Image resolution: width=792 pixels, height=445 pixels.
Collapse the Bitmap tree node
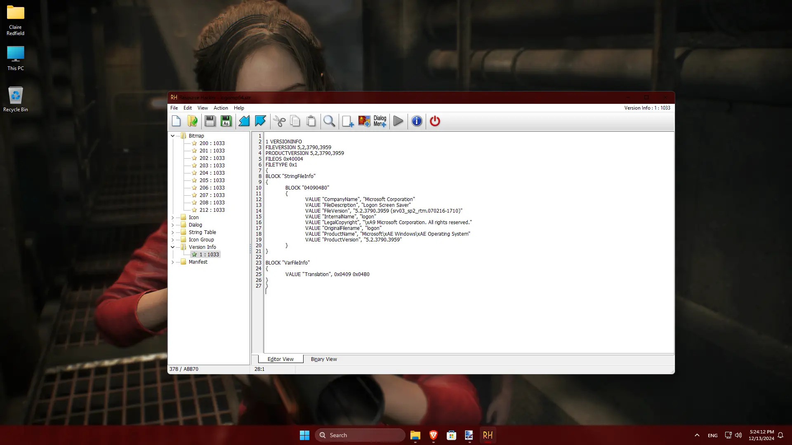click(x=173, y=136)
